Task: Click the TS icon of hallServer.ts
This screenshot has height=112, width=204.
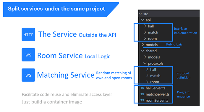Action: pos(142,88)
